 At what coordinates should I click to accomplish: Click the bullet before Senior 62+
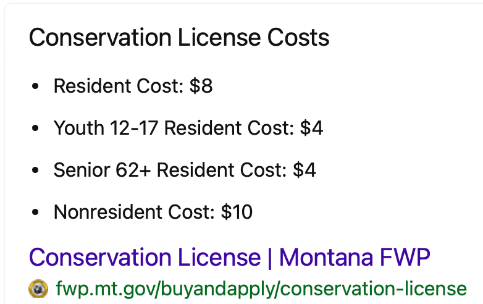[x=36, y=171]
